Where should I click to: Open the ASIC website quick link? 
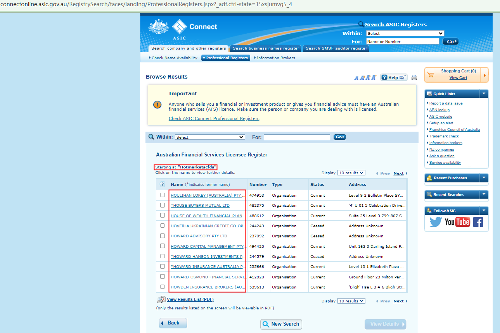[441, 117]
